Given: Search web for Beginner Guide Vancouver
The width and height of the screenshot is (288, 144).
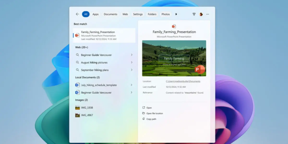Looking at the screenshot, I should 96,55.
